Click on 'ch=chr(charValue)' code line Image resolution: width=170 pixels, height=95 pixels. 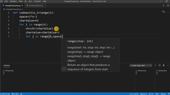coord(39,28)
